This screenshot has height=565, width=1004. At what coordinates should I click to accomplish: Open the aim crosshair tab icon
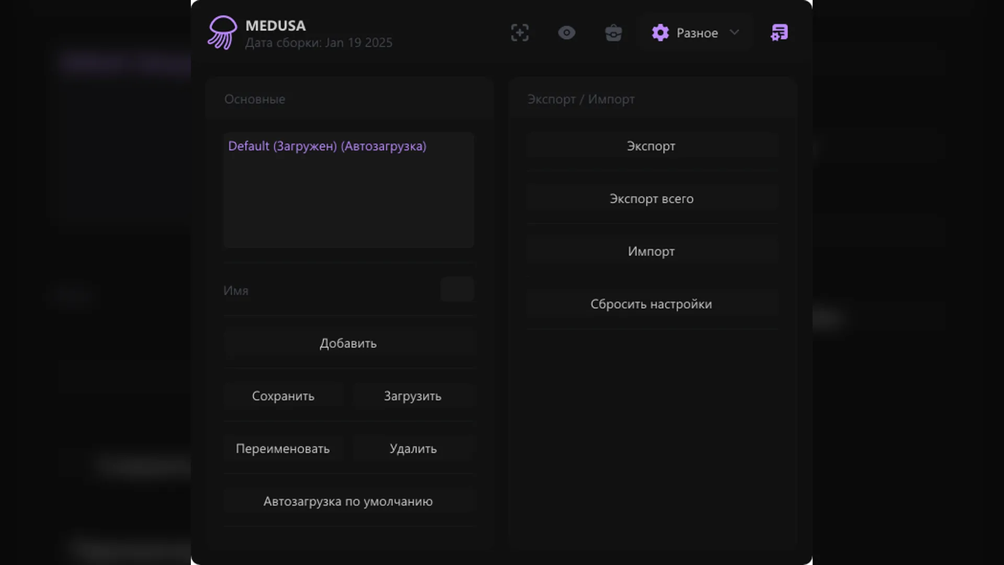point(519,32)
